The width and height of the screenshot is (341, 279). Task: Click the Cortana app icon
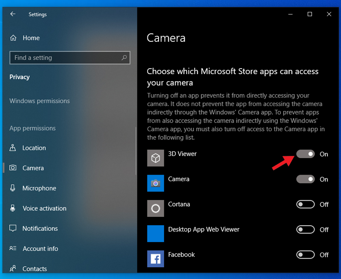[x=156, y=208]
